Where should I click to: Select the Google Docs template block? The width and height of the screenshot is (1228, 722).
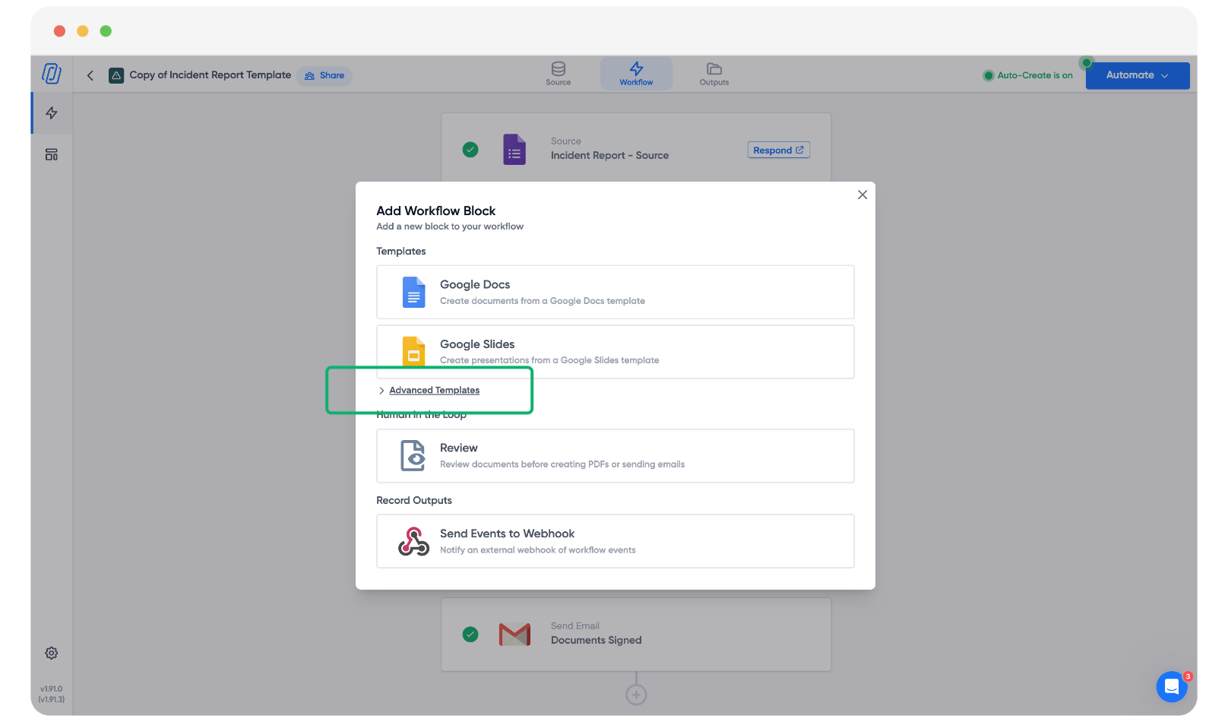[x=615, y=292]
